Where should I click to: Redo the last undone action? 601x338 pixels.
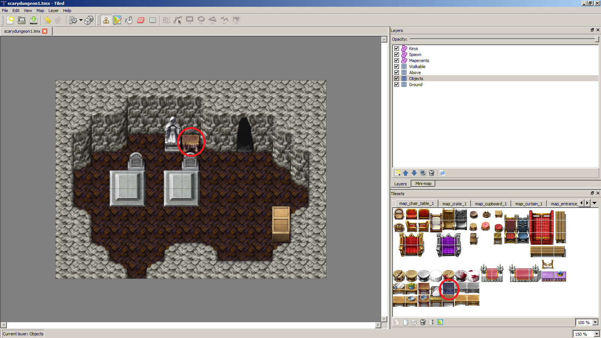pos(59,20)
